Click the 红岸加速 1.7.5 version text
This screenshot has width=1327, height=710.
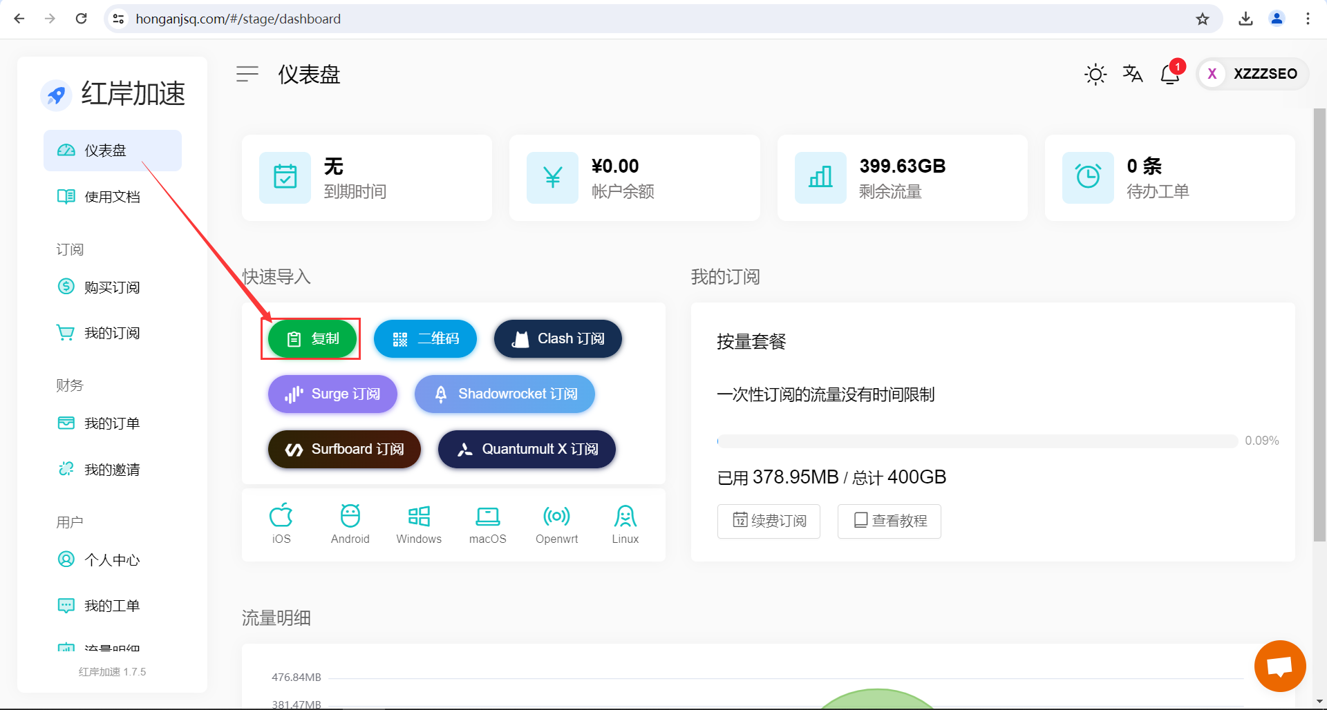pyautogui.click(x=112, y=671)
